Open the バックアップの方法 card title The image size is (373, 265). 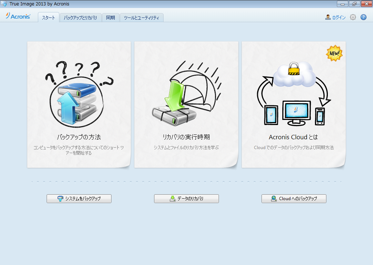point(79,137)
